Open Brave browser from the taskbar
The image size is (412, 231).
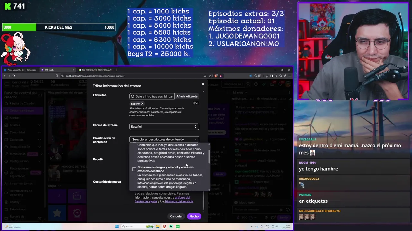coord(164,227)
